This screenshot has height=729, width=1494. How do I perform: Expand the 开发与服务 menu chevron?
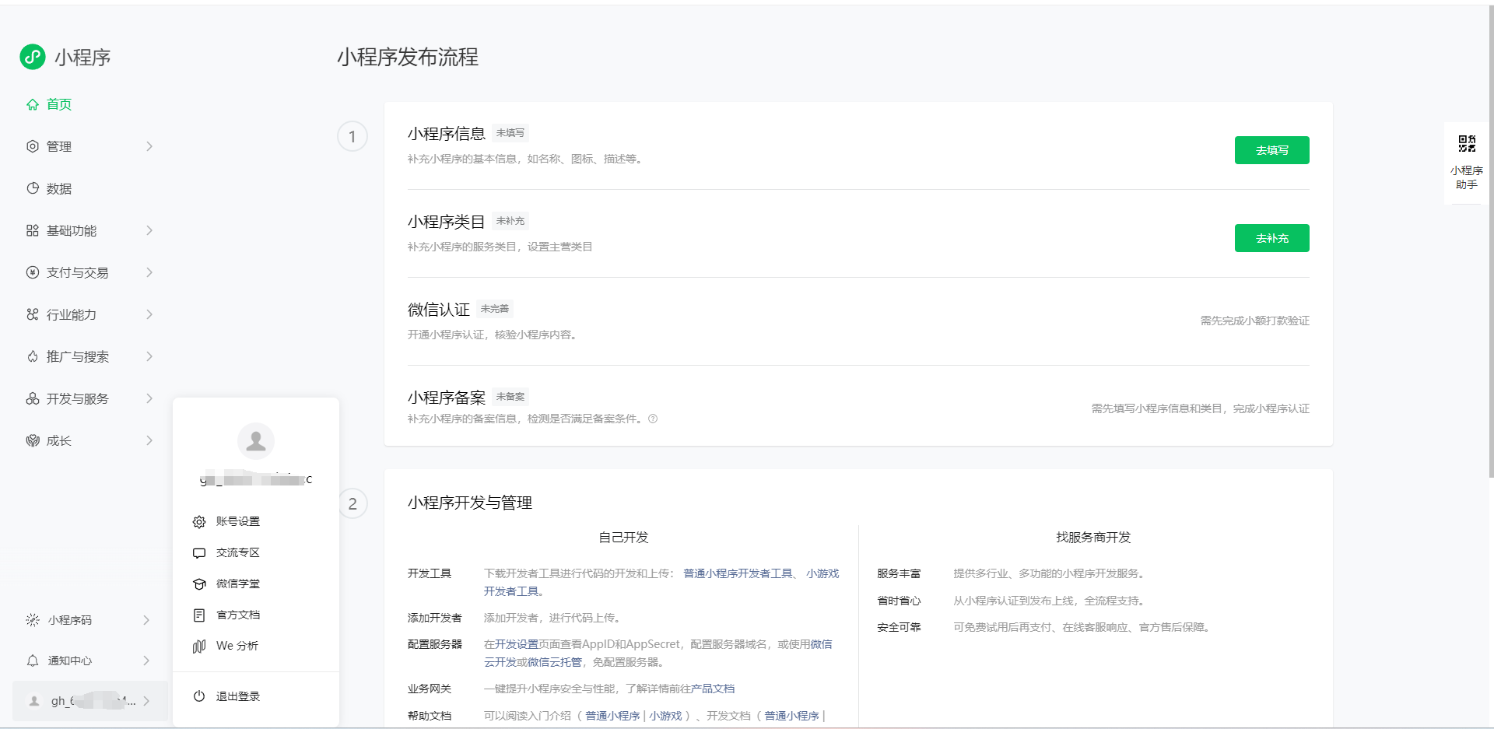(x=149, y=398)
